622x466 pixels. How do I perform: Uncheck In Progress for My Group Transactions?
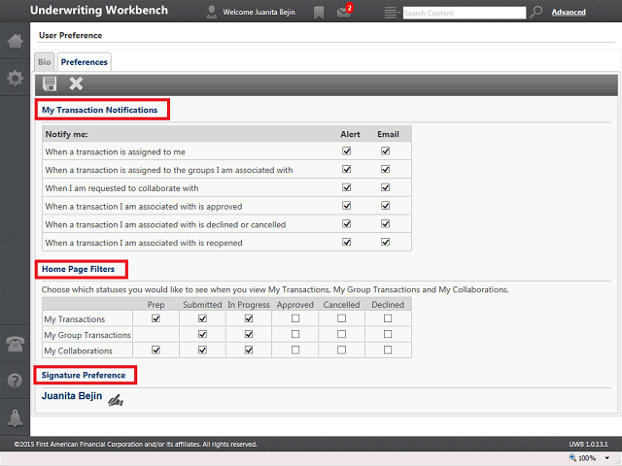point(249,334)
